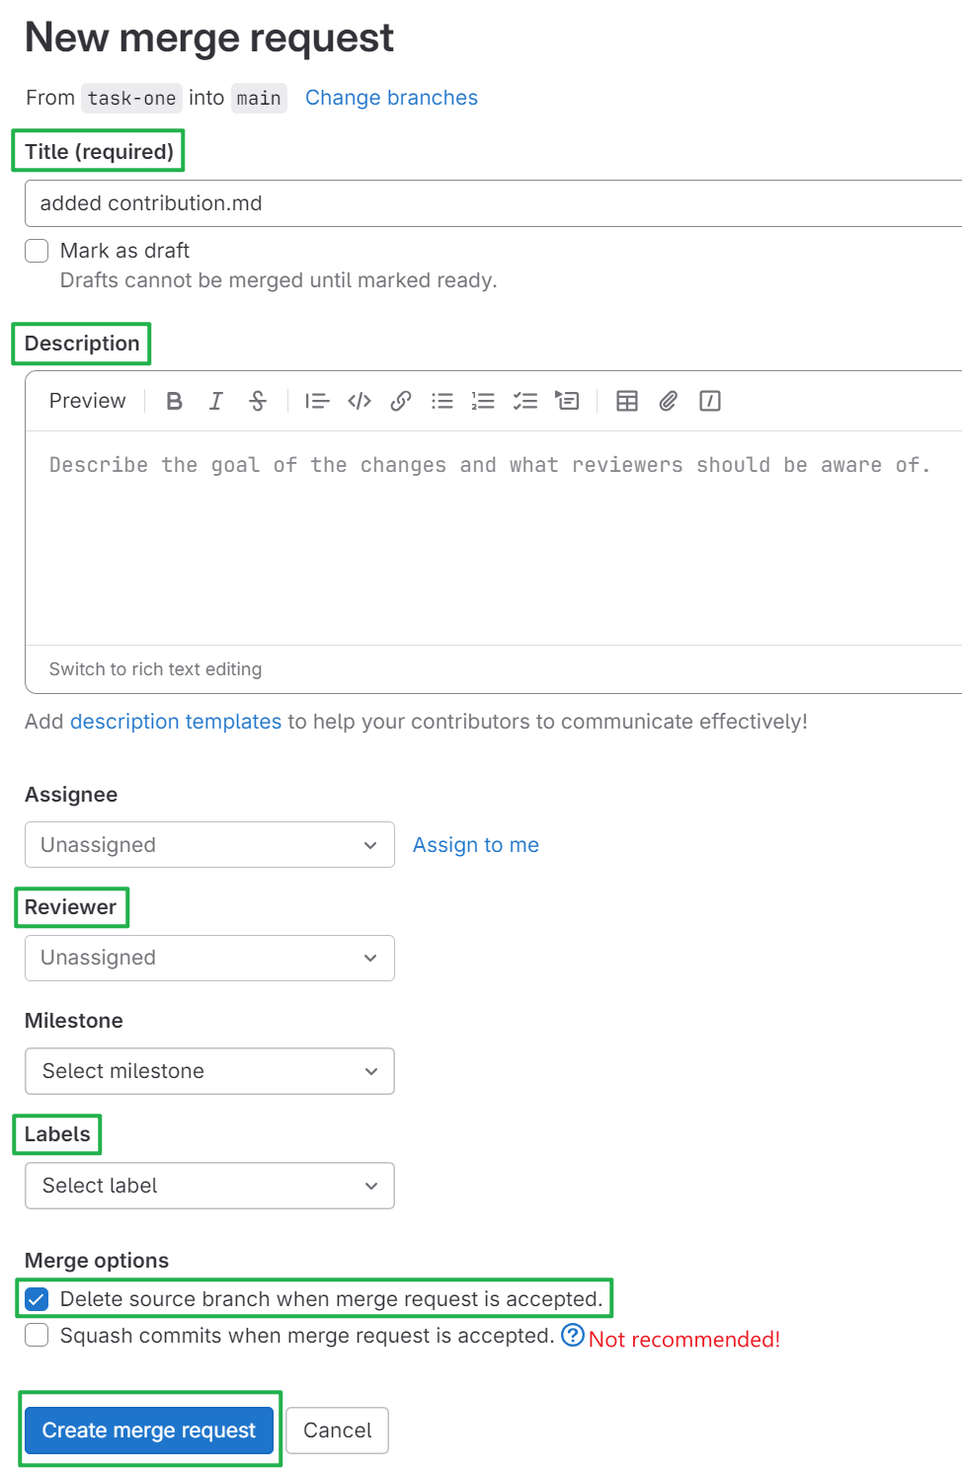Toggle bold formatting in description toolbar

(x=175, y=401)
